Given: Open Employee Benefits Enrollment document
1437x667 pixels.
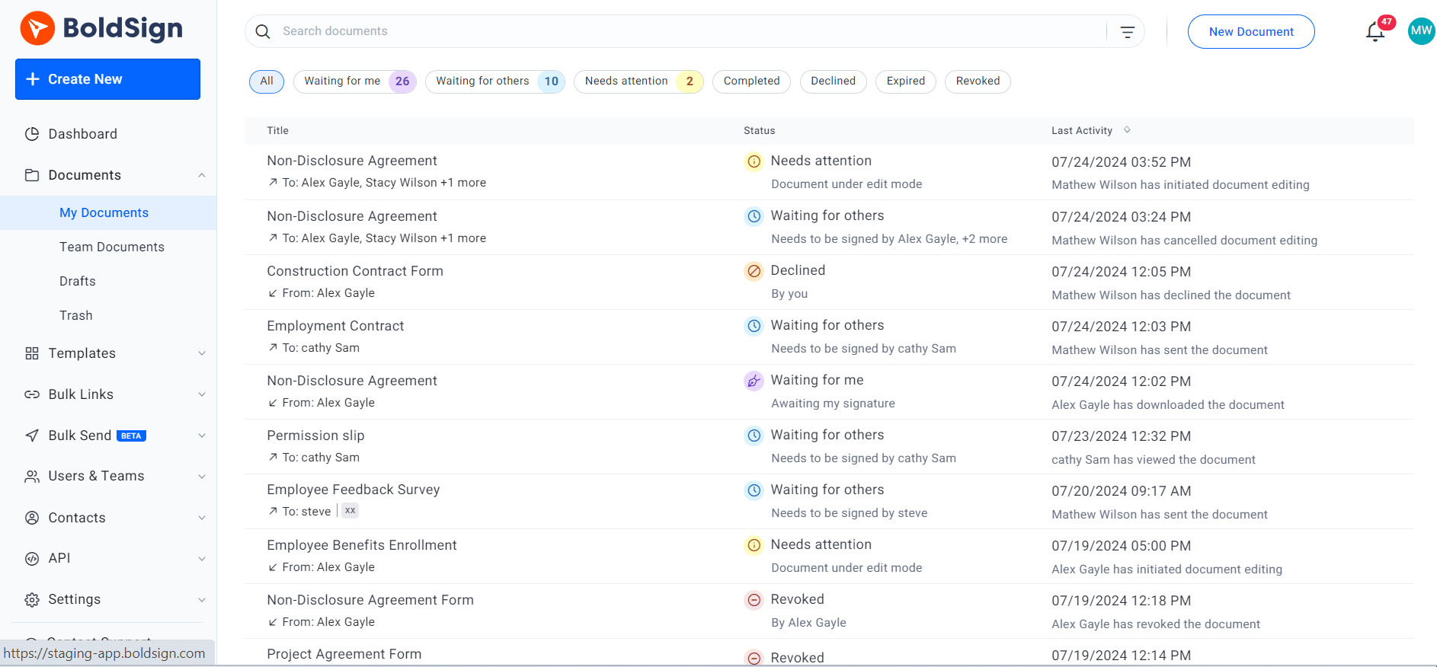Looking at the screenshot, I should pyautogui.click(x=362, y=545).
